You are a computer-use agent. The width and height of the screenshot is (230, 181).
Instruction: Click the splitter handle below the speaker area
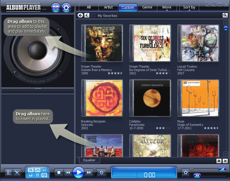[38, 88]
